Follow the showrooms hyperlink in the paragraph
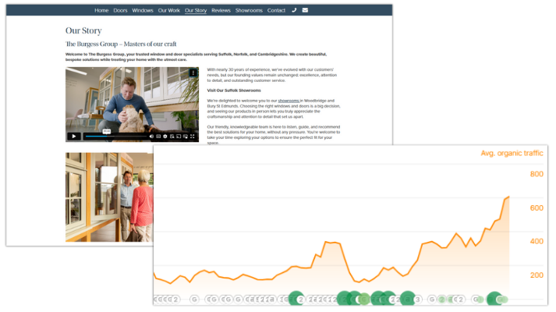 289,101
